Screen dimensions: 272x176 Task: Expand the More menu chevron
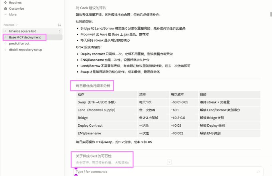click(x=6, y=14)
